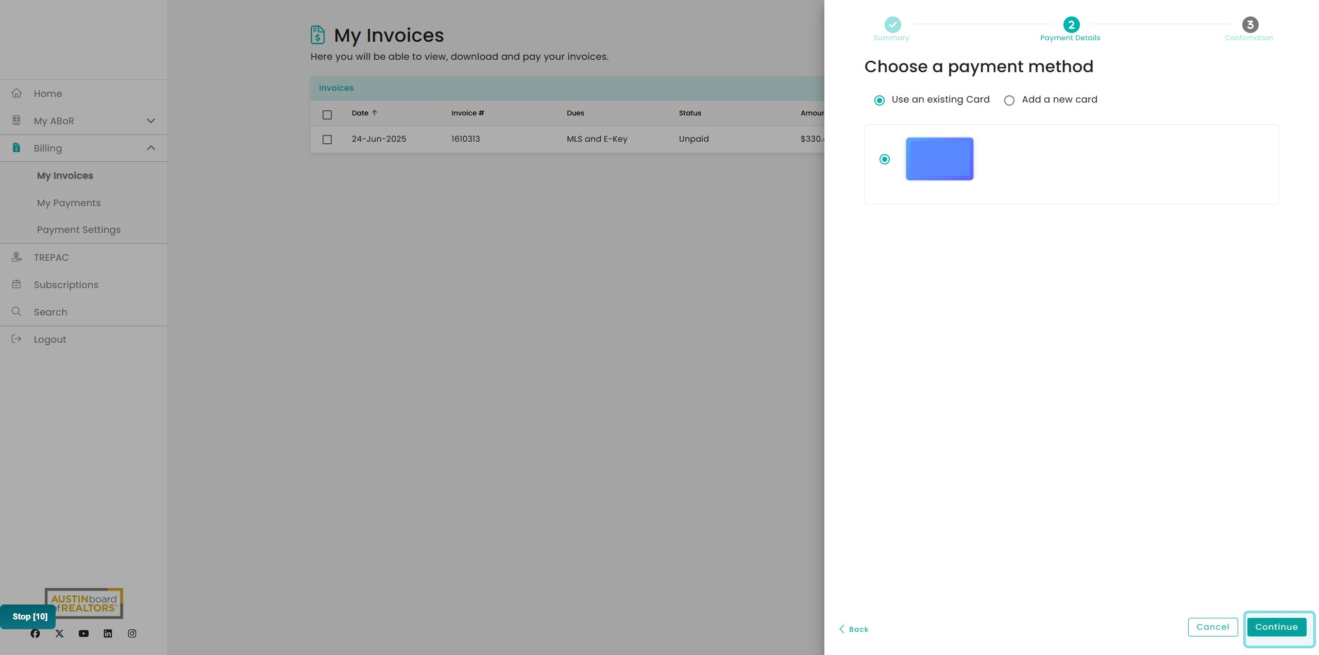Viewport: 1319px width, 655px height.
Task: Collapse the Billing section chevron
Action: click(x=151, y=148)
